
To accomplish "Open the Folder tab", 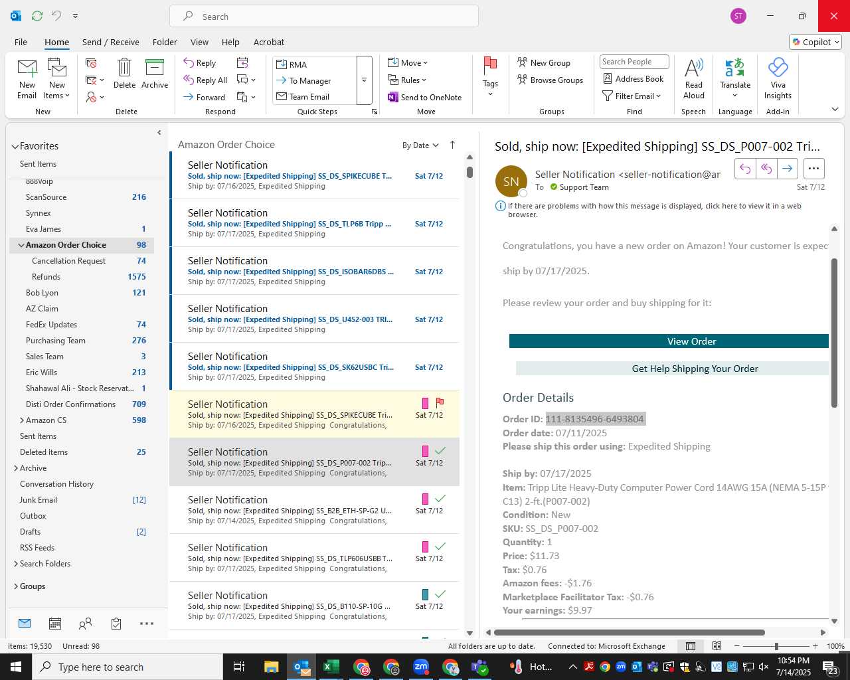I will [x=165, y=42].
